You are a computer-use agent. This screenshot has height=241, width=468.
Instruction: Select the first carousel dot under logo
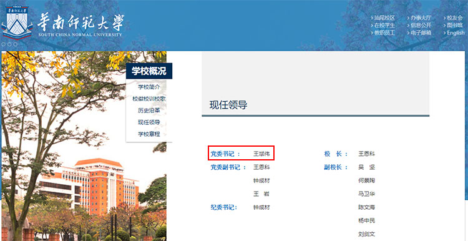pyautogui.click(x=4, y=44)
